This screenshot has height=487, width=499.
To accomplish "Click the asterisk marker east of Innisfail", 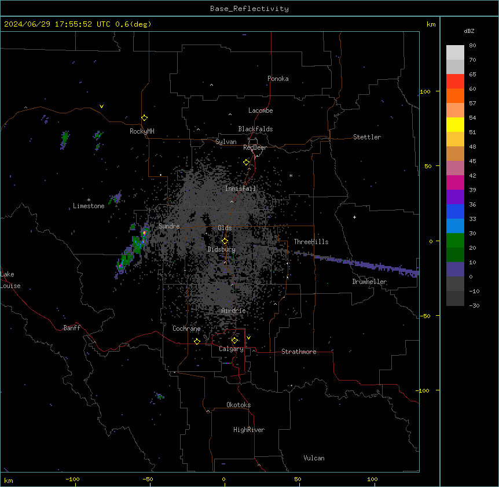I will 291,175.
